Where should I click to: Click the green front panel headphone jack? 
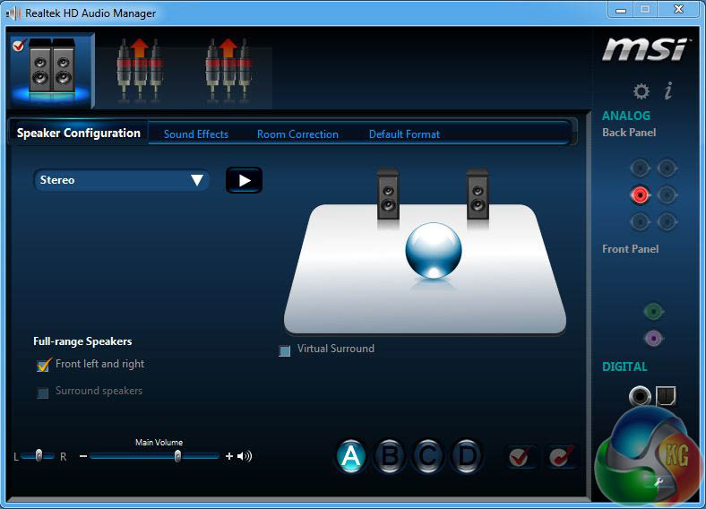pos(653,311)
